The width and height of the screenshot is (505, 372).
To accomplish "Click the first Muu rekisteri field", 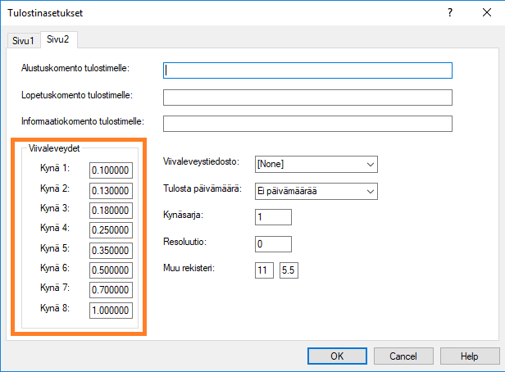I will pos(264,270).
